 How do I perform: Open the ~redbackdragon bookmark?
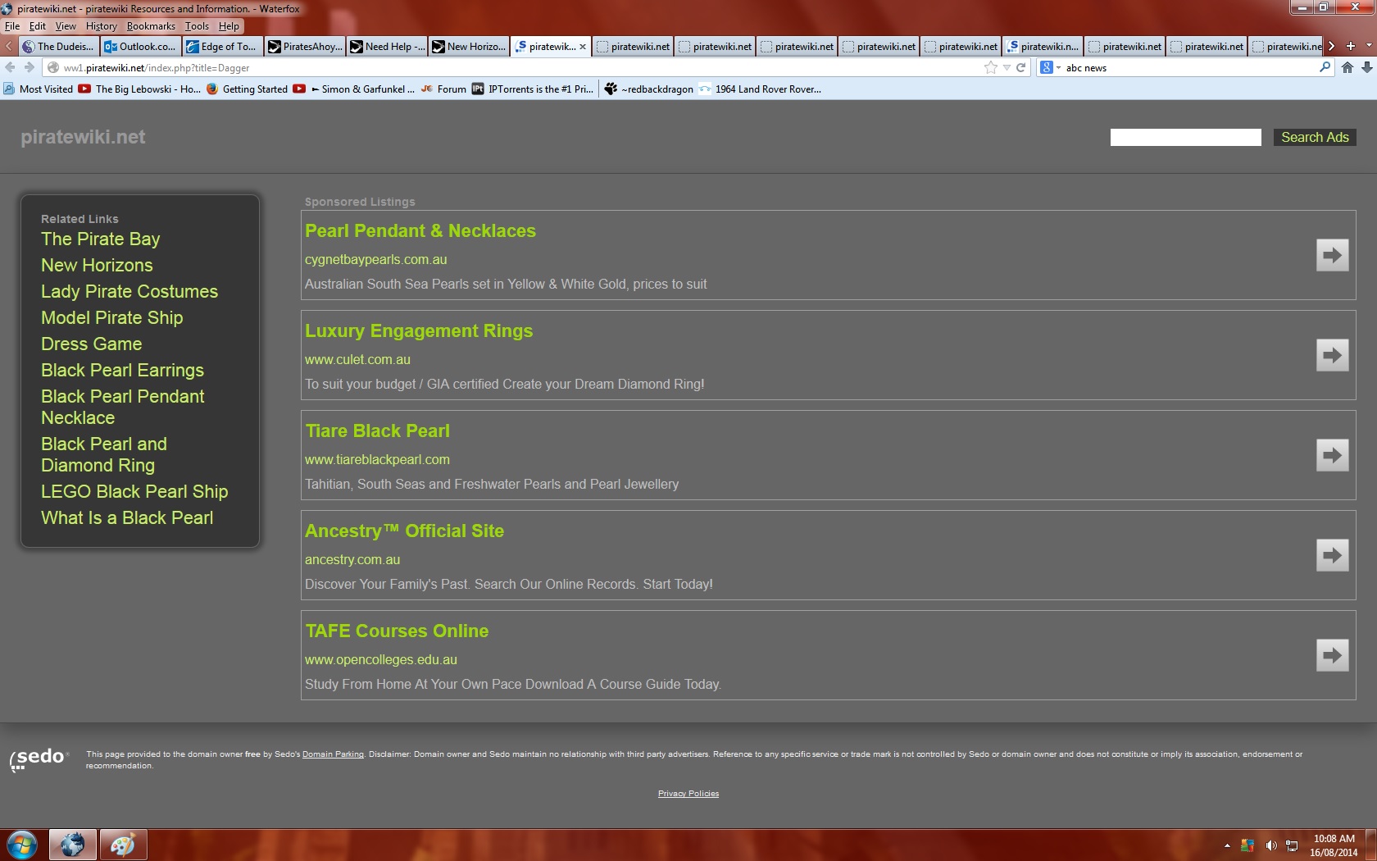point(648,89)
